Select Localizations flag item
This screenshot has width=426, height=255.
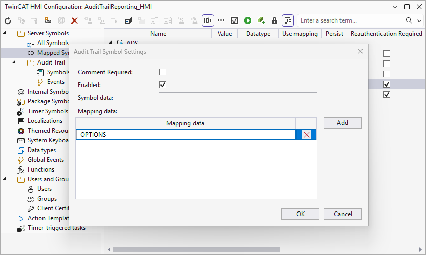(x=40, y=121)
